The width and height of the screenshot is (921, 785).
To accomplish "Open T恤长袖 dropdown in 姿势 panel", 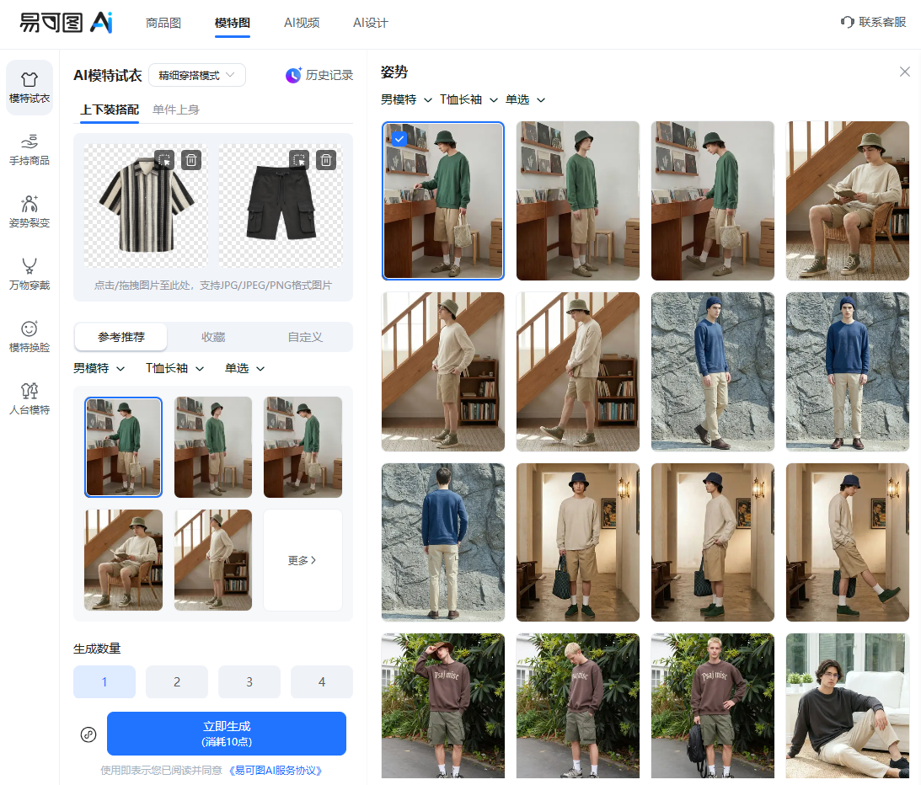I will coord(469,100).
